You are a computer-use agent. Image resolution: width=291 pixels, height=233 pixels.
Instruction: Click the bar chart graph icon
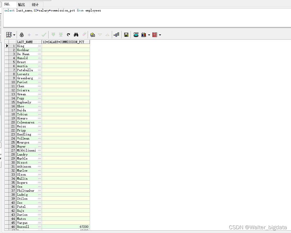point(144,35)
